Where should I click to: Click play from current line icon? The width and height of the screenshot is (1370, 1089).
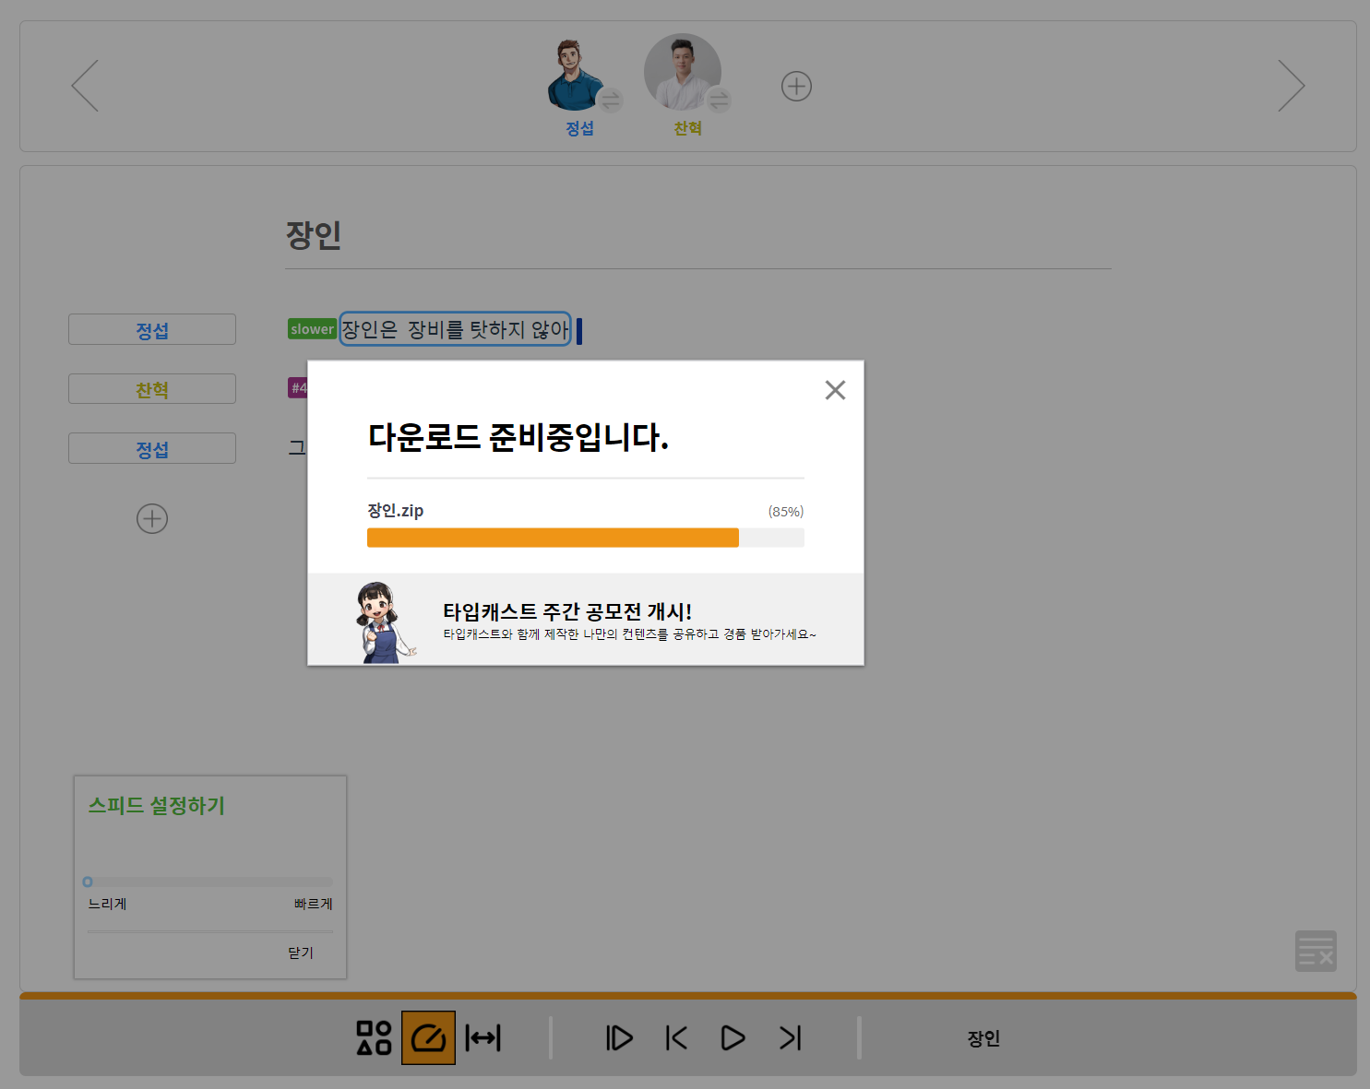(x=619, y=1038)
